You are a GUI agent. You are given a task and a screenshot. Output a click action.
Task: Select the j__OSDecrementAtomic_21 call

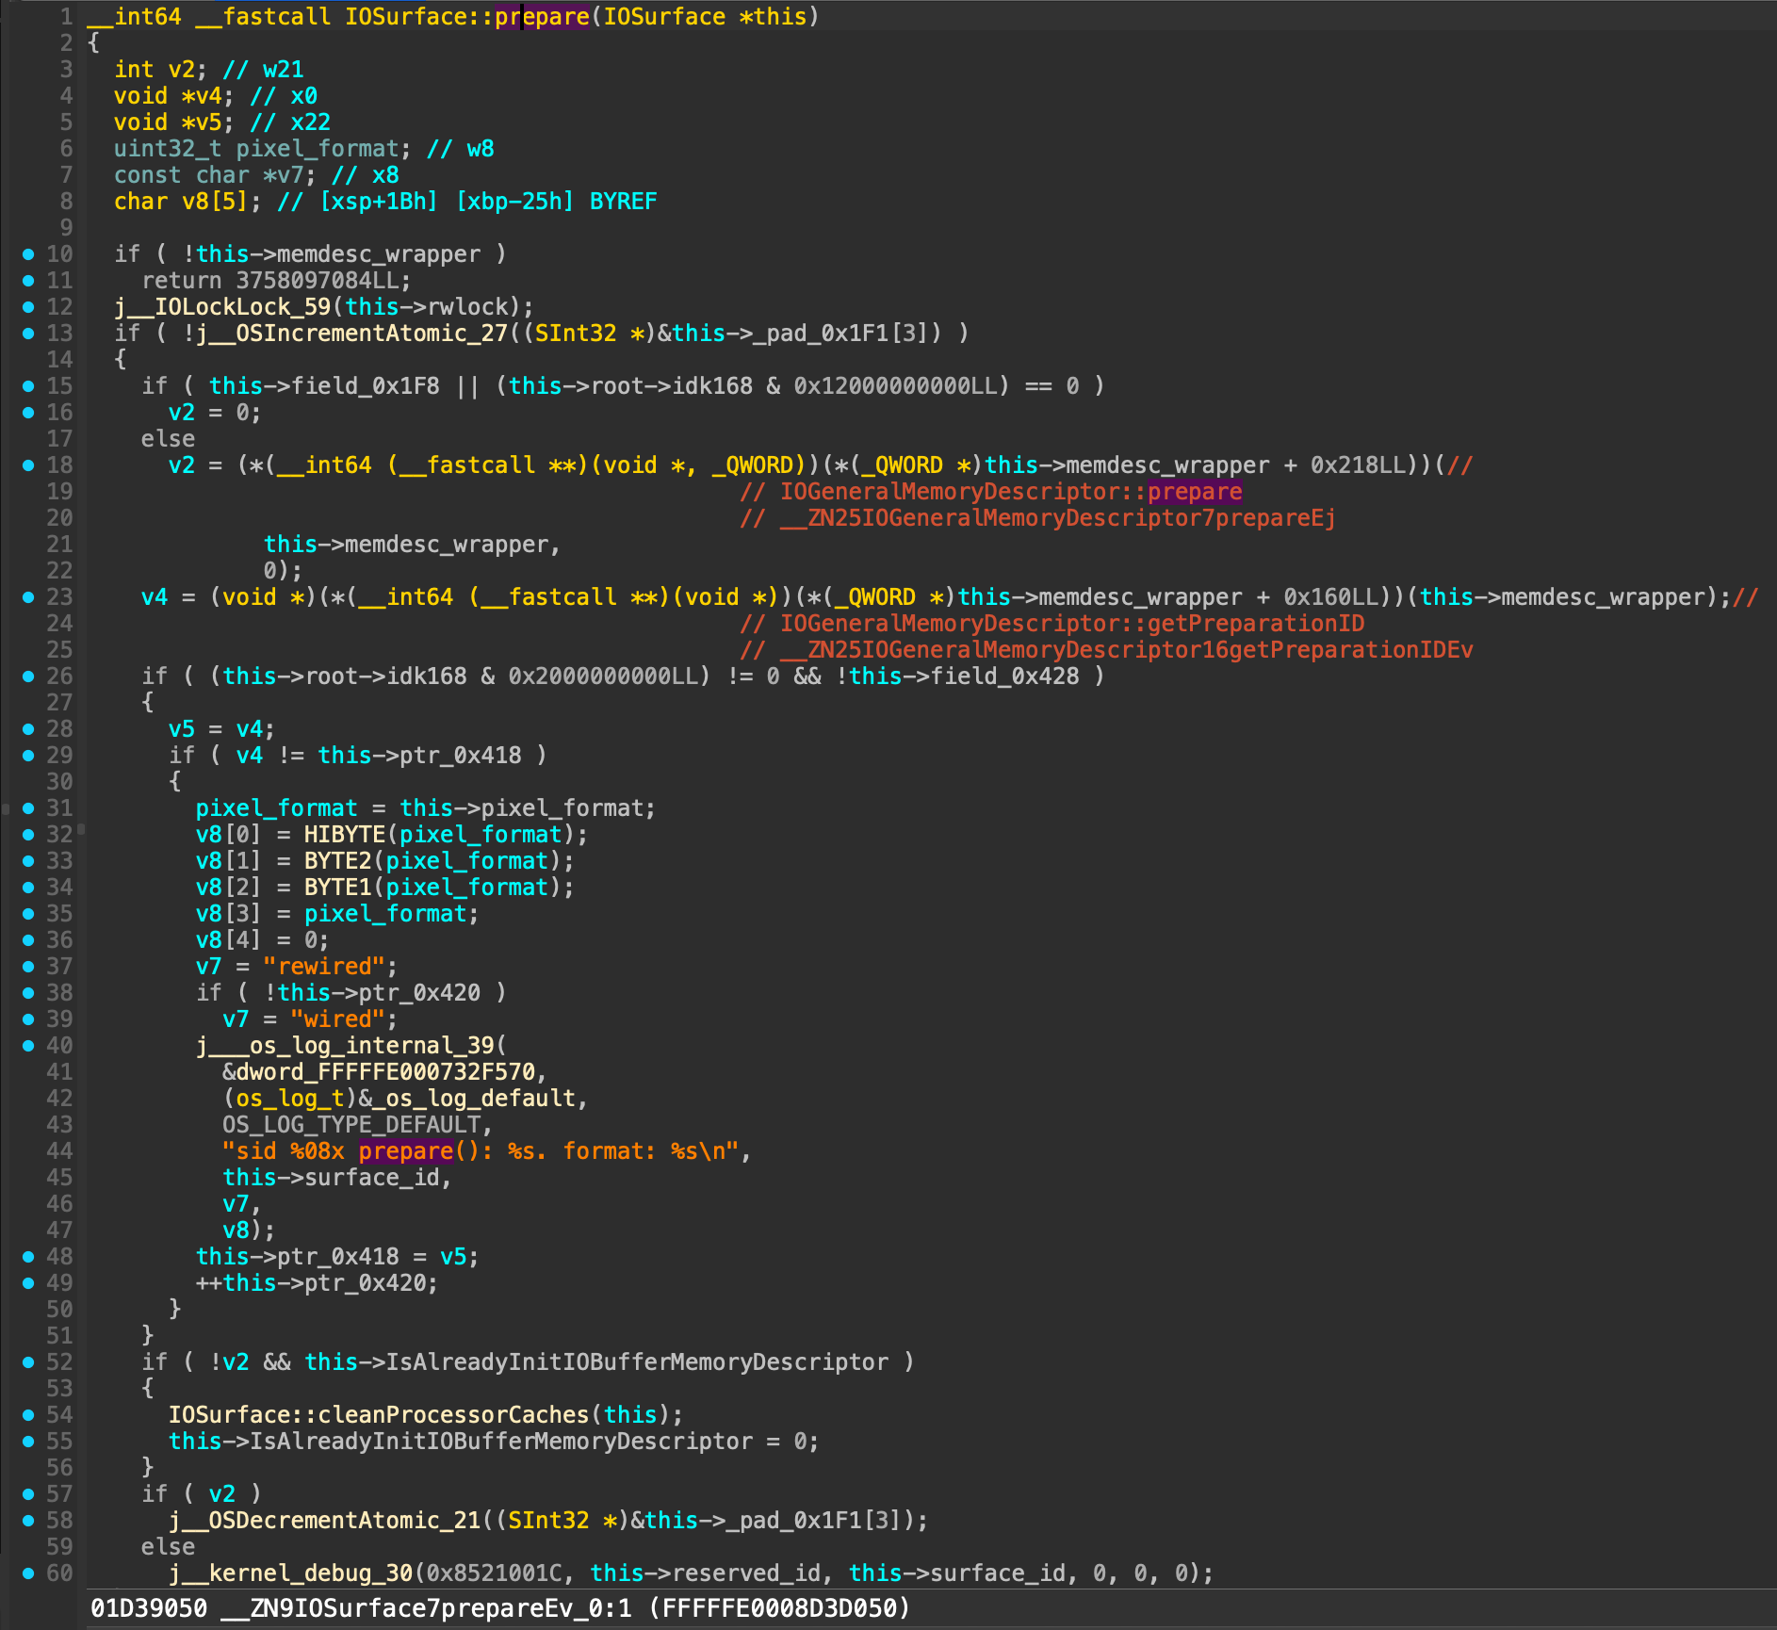(325, 1520)
